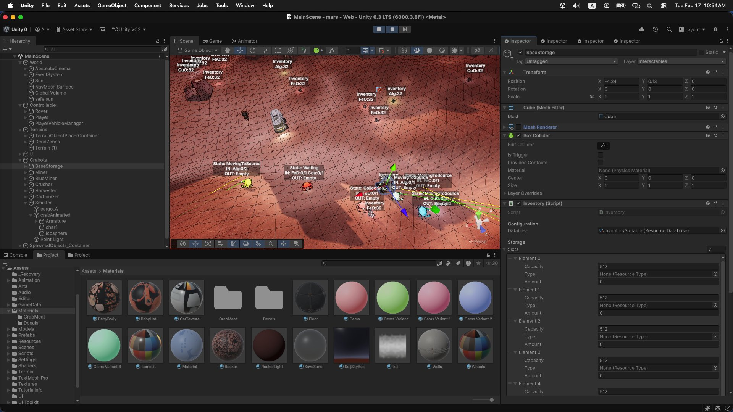
Task: Lock the Hierarchy panel
Action: click(x=158, y=41)
